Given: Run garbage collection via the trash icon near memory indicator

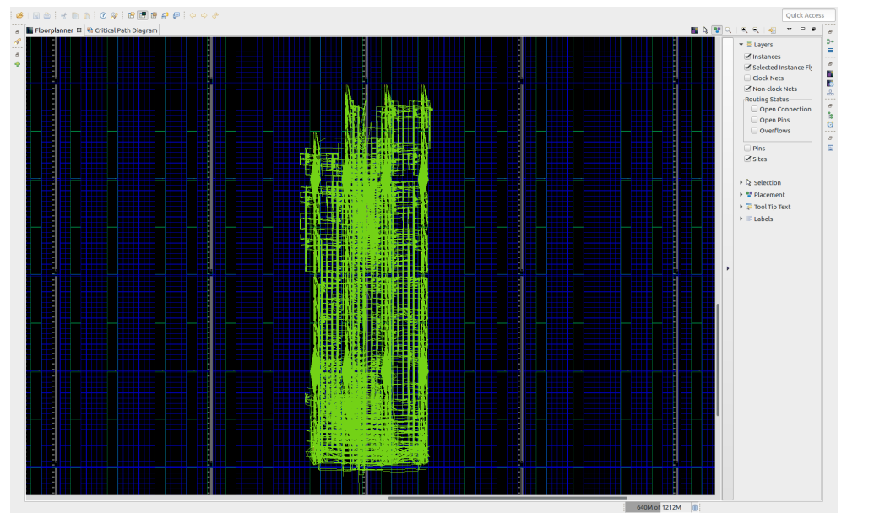Looking at the screenshot, I should (x=694, y=507).
